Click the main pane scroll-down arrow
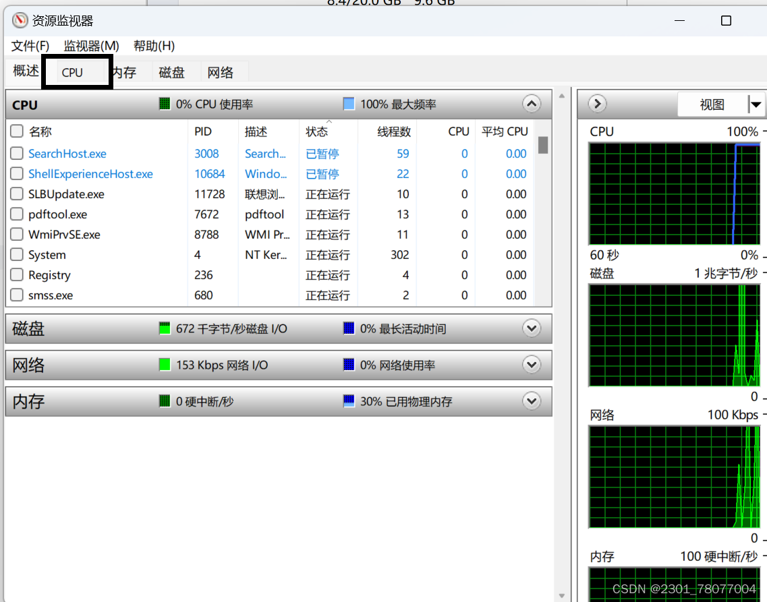This screenshot has height=602, width=767. click(561, 596)
